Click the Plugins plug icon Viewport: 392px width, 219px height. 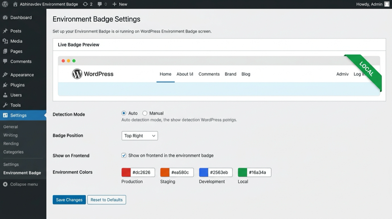click(5, 85)
